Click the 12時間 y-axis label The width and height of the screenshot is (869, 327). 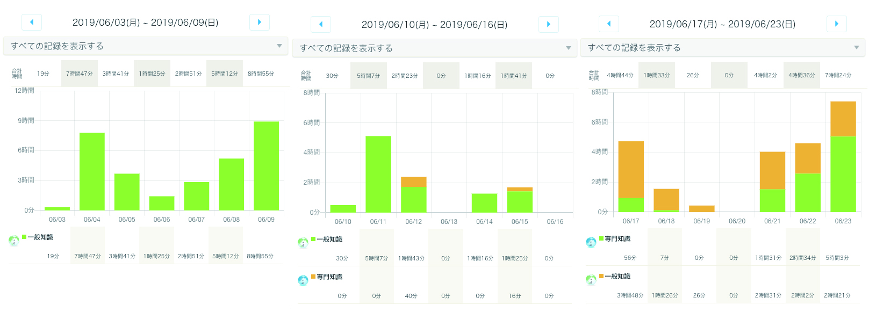tap(24, 91)
